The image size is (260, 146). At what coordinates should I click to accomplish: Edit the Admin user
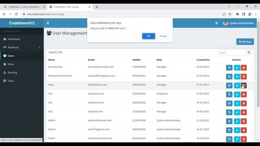pos(237,121)
